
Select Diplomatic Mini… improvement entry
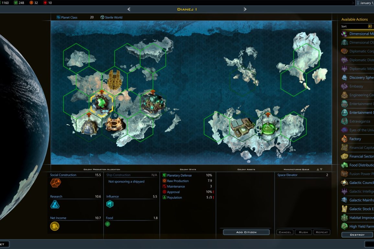(357, 69)
